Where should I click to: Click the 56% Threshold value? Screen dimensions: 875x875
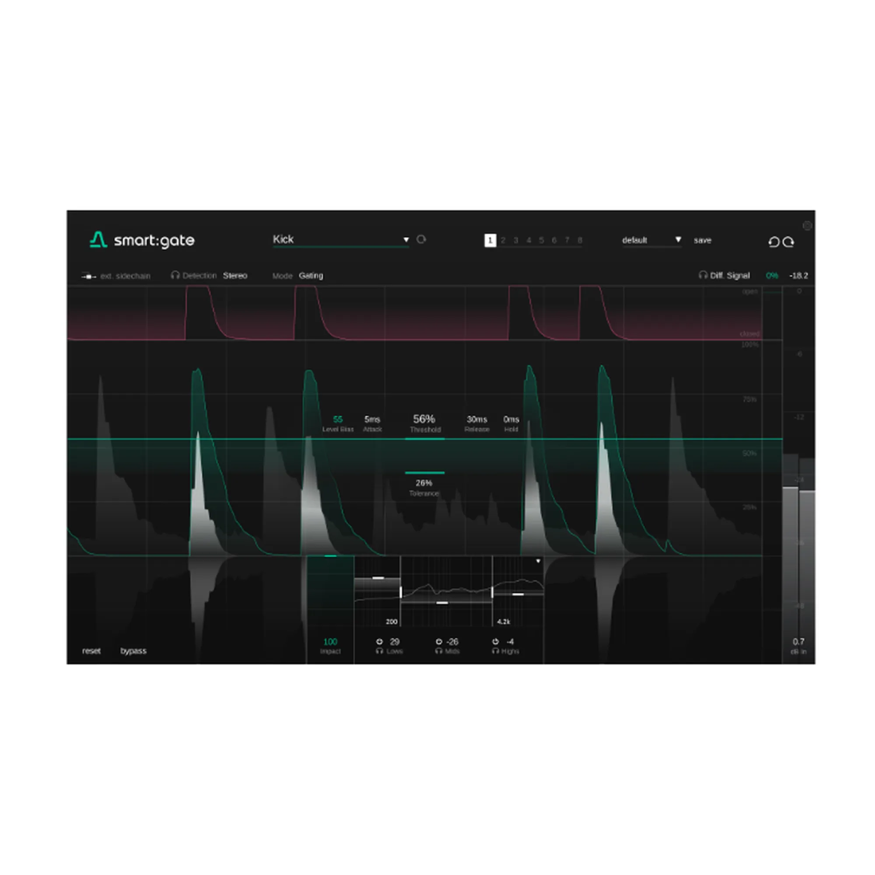(x=424, y=420)
